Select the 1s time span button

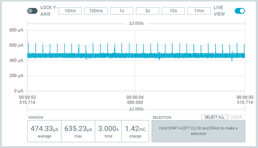click(x=122, y=11)
